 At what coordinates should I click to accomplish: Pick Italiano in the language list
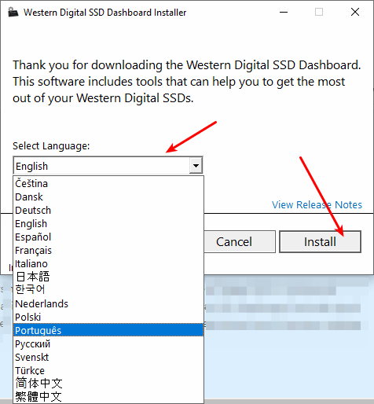[108, 263]
